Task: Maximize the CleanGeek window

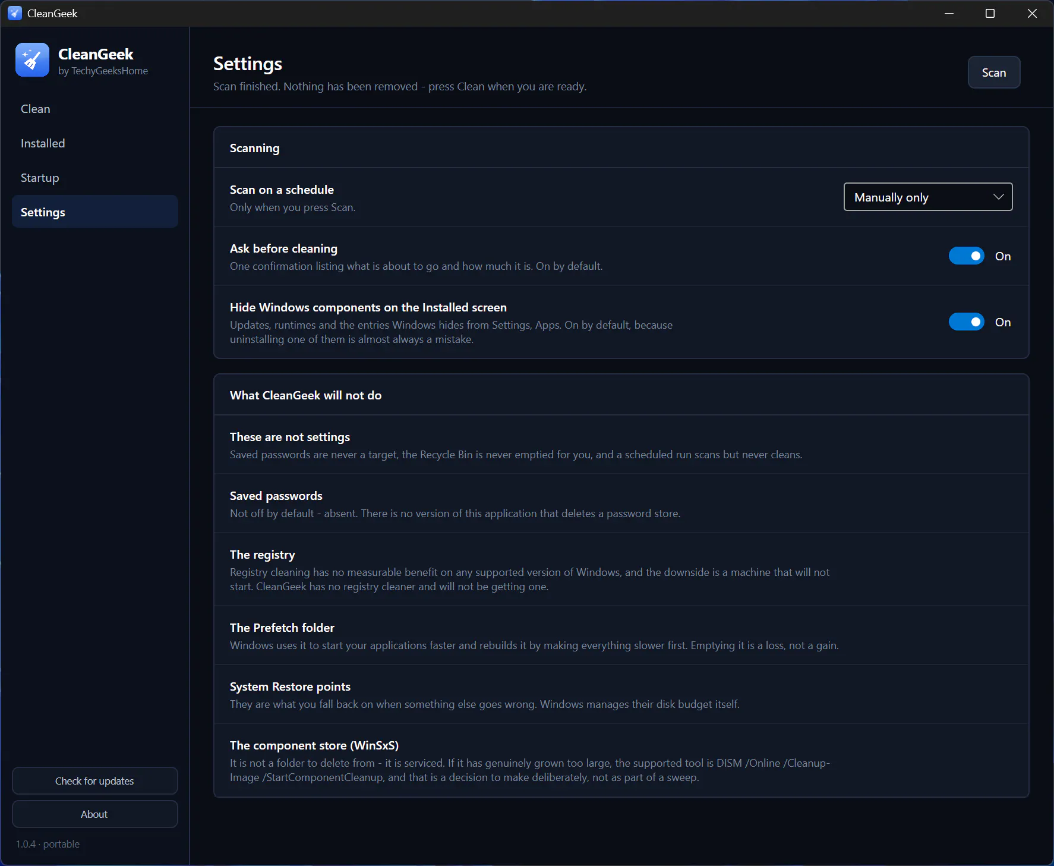Action: pyautogui.click(x=990, y=13)
